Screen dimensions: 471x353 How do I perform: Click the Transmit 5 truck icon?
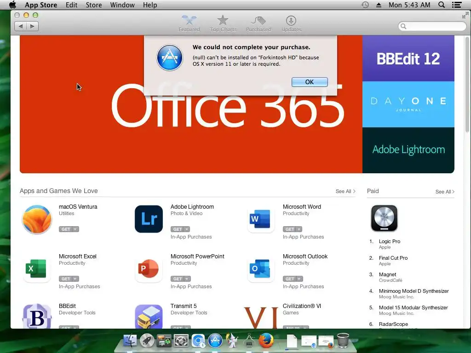pos(149,316)
